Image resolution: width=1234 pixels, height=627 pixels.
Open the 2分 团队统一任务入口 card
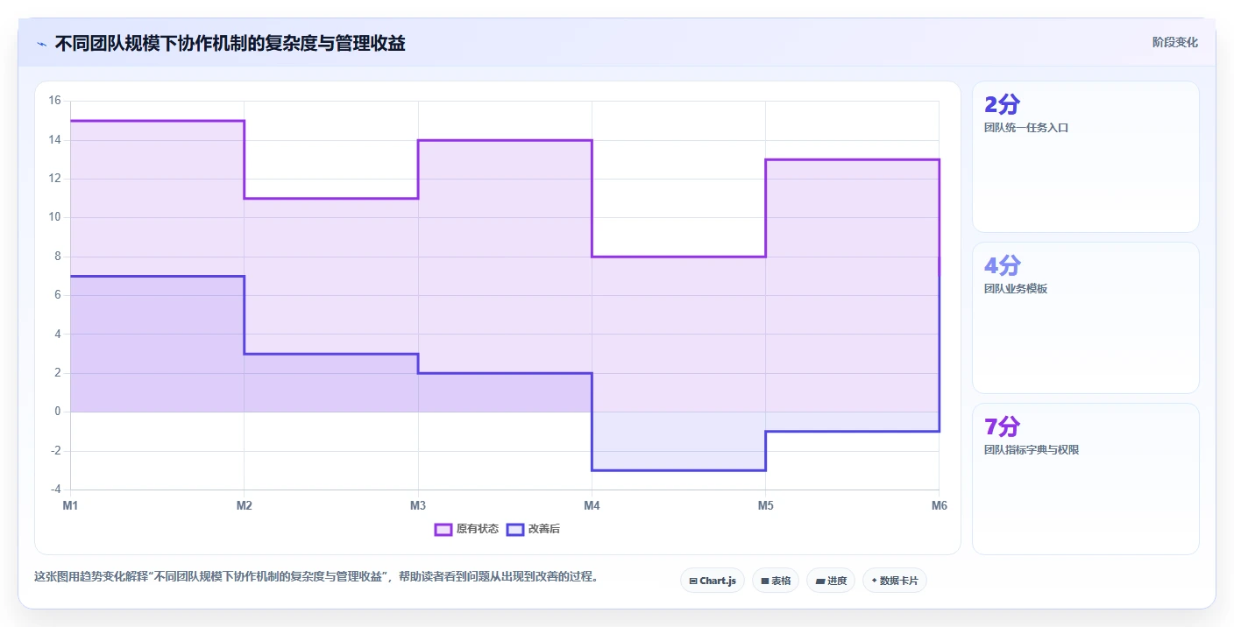pos(1086,157)
